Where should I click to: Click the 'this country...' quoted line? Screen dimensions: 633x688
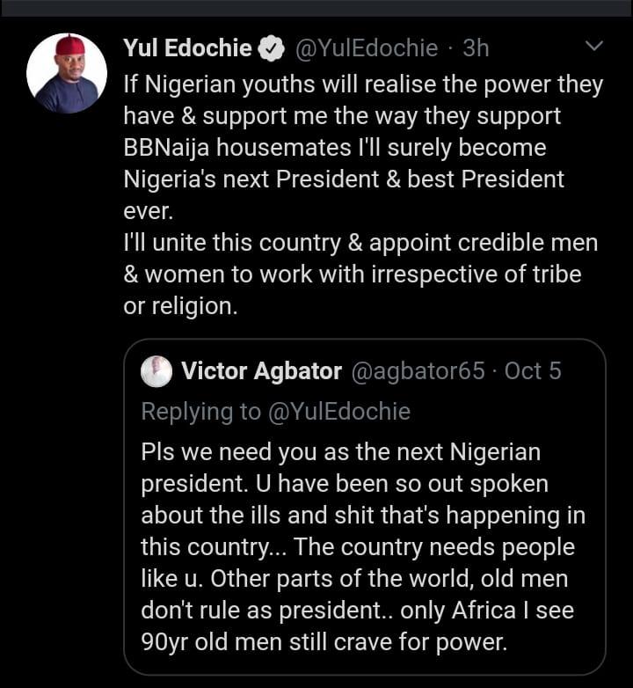coord(357,547)
